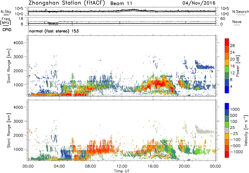Click the '60' Nave axis tick

tap(223, 19)
